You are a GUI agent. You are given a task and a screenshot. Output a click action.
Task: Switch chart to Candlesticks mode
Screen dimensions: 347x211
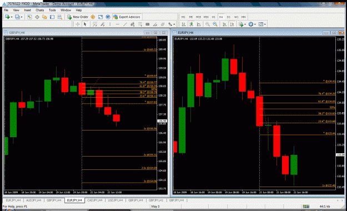pos(191,24)
